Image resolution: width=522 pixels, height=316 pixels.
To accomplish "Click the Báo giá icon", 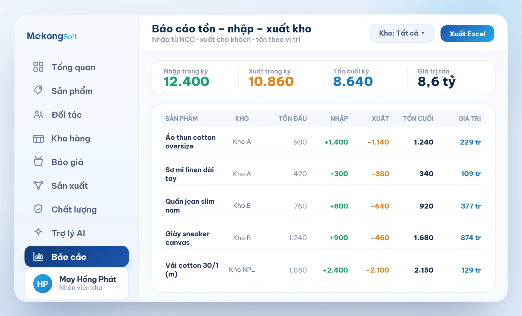I will (38, 161).
